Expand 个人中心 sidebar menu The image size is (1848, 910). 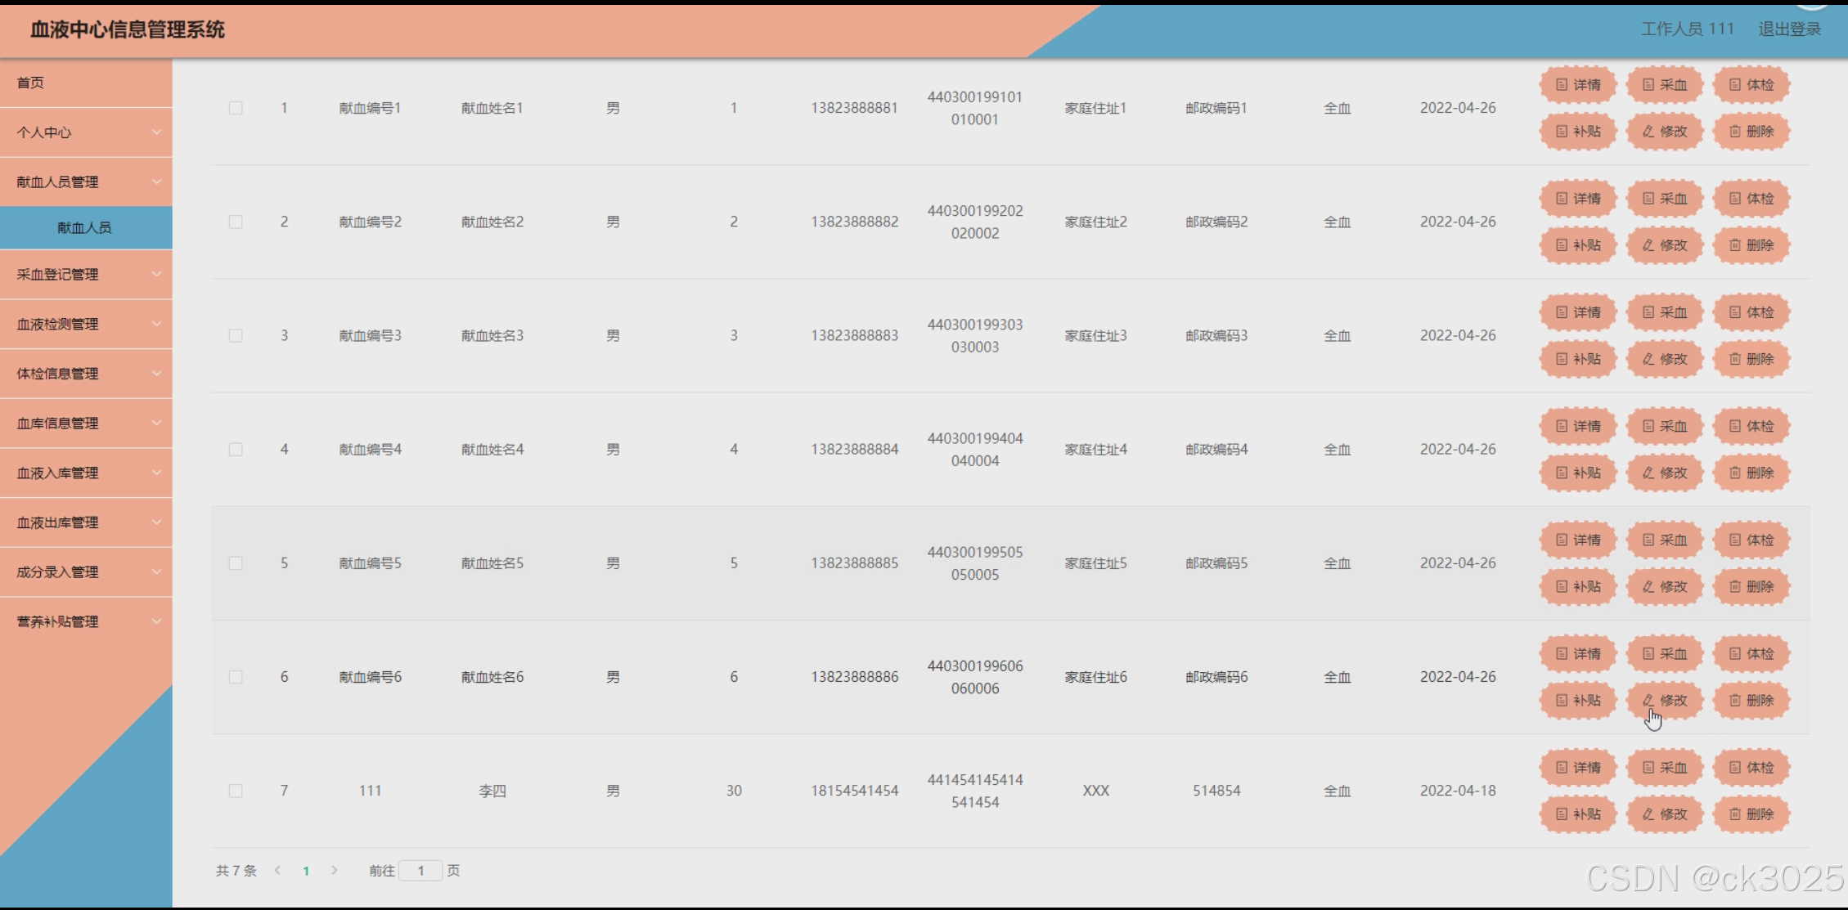pyautogui.click(x=86, y=132)
